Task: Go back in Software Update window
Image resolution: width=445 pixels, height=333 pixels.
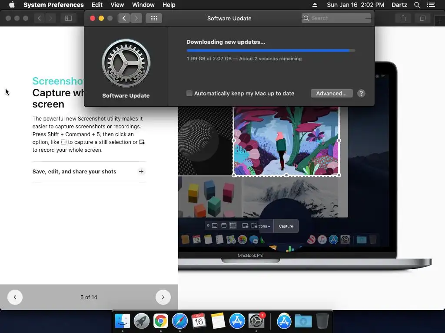Action: [124, 18]
